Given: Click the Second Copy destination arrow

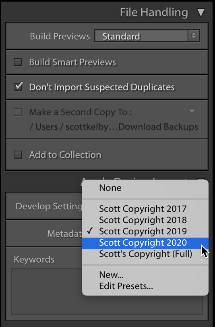Looking at the screenshot, I should point(192,111).
